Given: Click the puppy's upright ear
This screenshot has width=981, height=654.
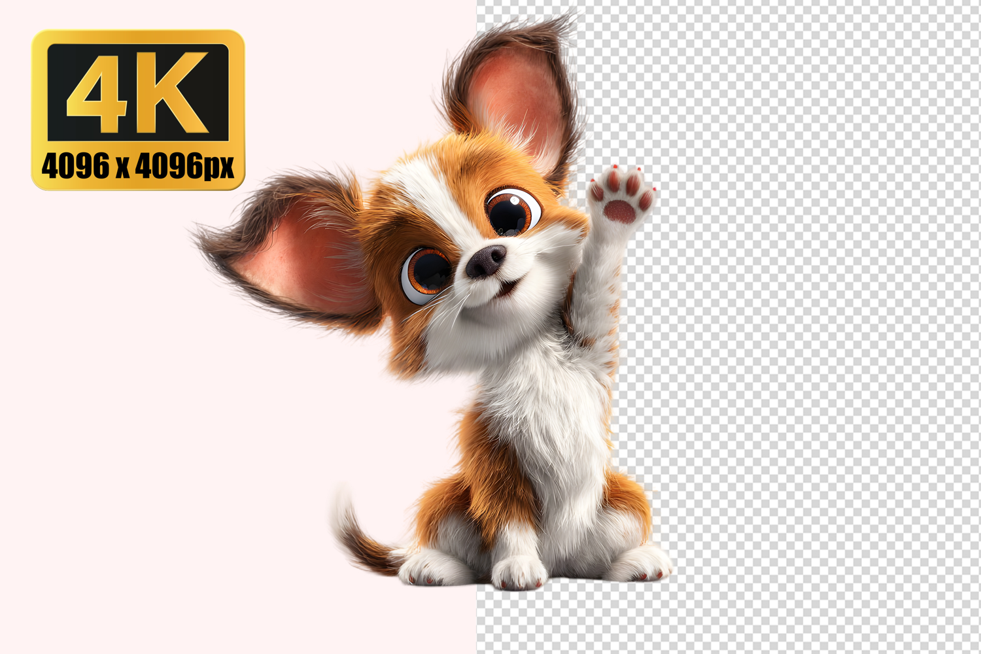Looking at the screenshot, I should coord(517,98).
